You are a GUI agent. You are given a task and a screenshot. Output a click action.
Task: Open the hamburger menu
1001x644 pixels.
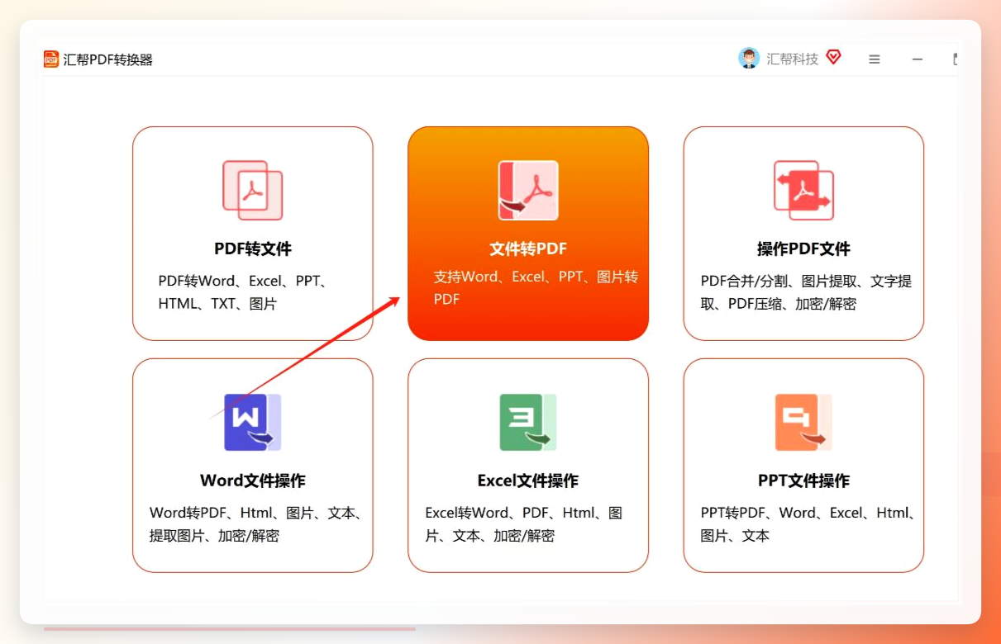click(x=875, y=59)
